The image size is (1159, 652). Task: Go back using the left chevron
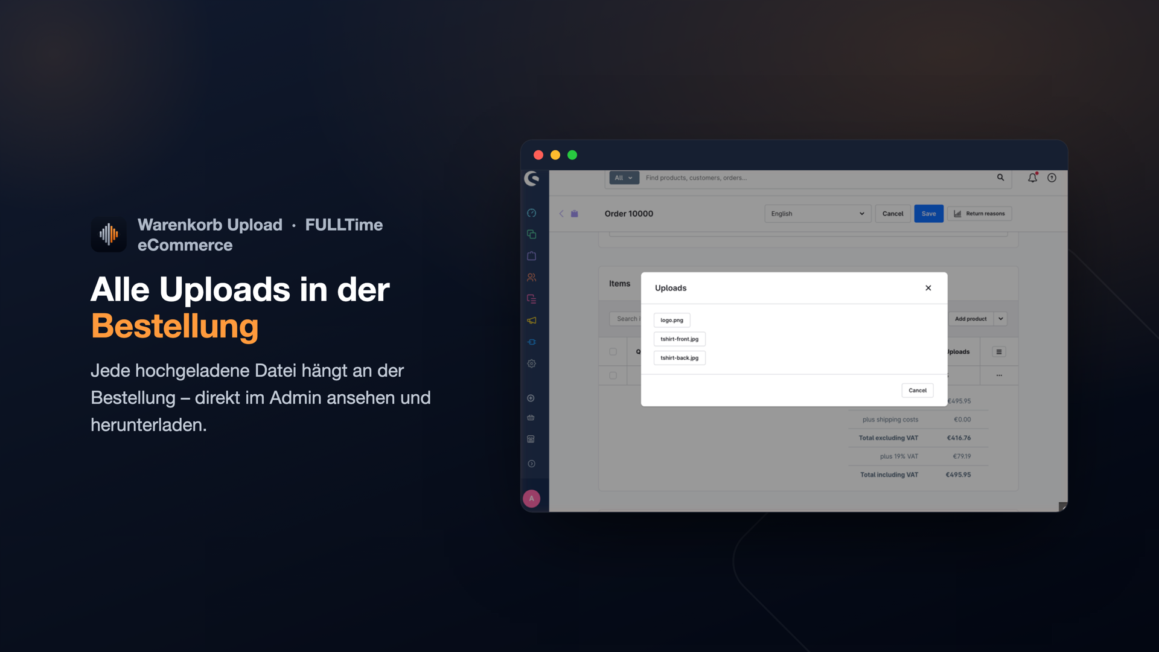[x=561, y=214]
